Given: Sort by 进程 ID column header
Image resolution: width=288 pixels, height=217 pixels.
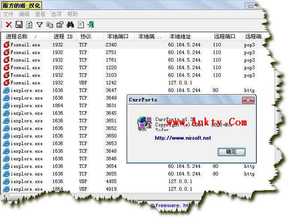Looking at the screenshot, I should [x=63, y=37].
